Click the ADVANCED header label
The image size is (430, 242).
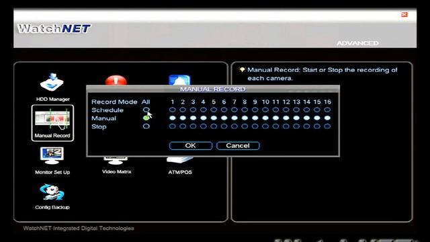(357, 43)
